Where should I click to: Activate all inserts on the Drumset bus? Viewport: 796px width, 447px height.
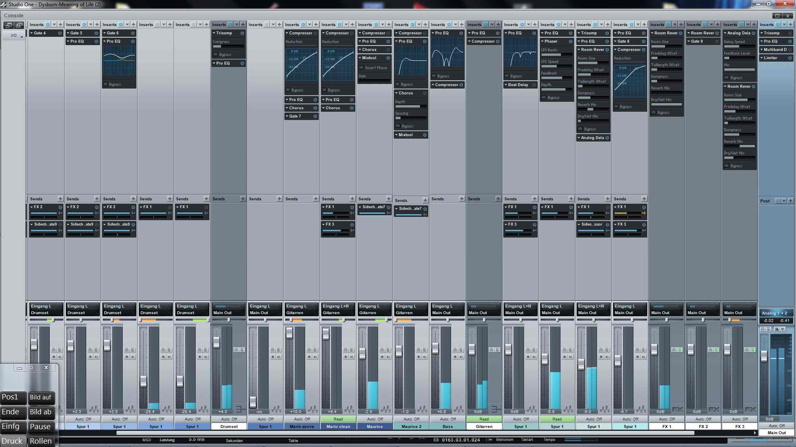coord(231,24)
